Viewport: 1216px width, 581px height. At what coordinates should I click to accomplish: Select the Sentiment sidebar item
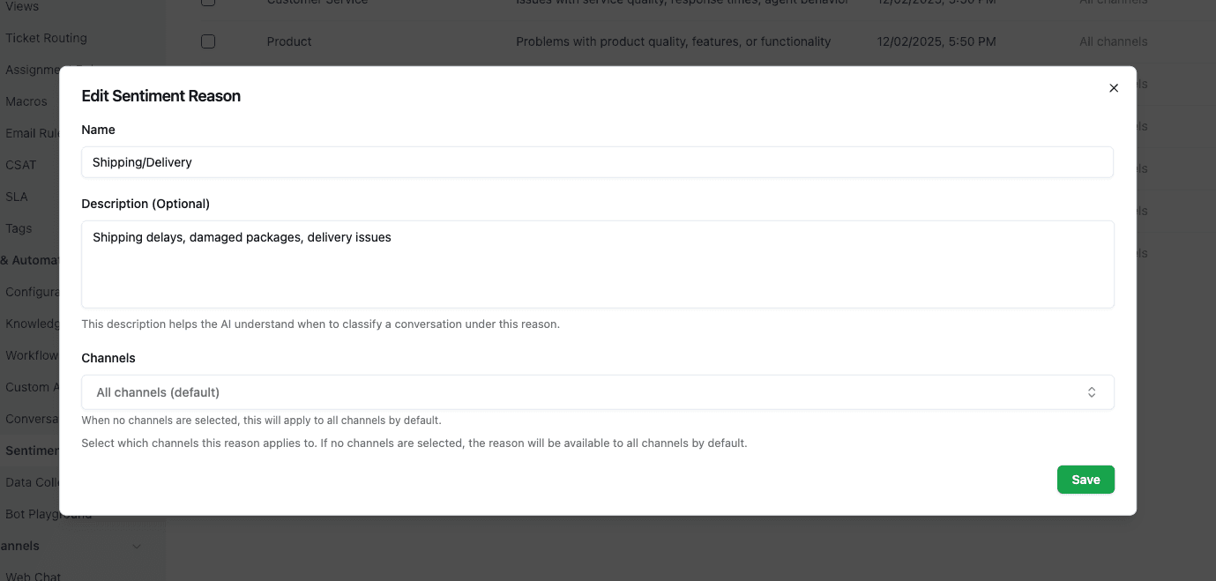tap(32, 451)
